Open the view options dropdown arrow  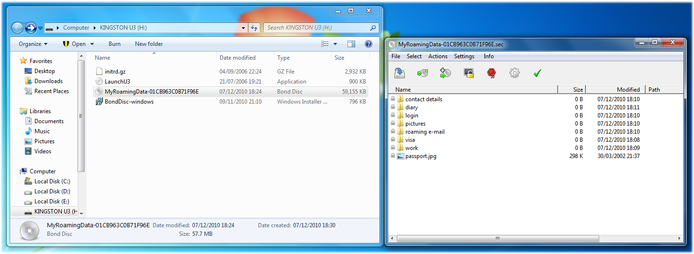point(336,44)
